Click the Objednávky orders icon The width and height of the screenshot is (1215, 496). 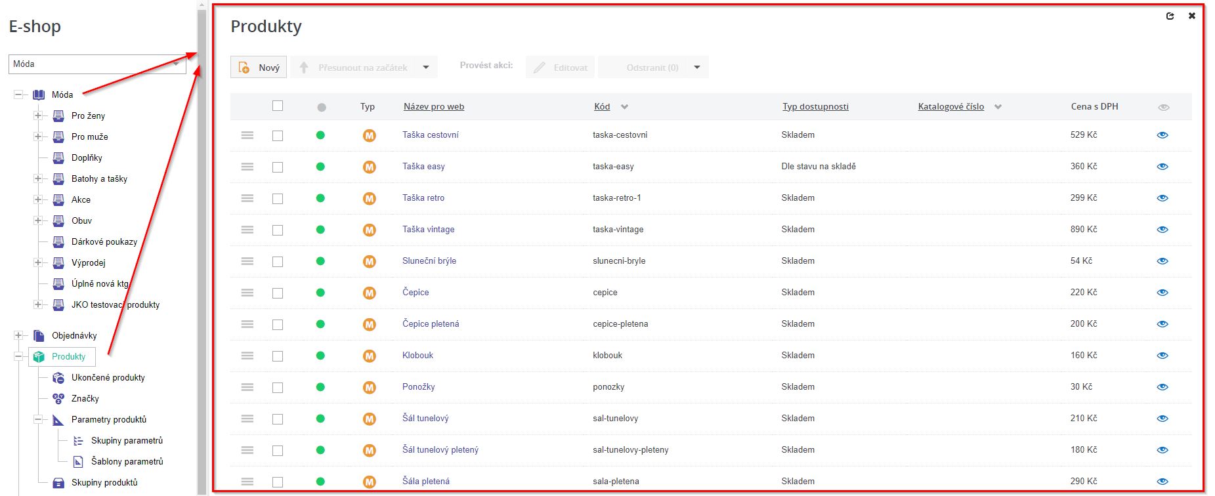(x=39, y=335)
